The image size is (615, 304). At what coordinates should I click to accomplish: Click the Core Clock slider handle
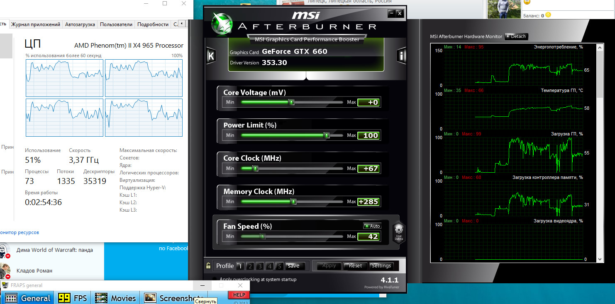(255, 169)
